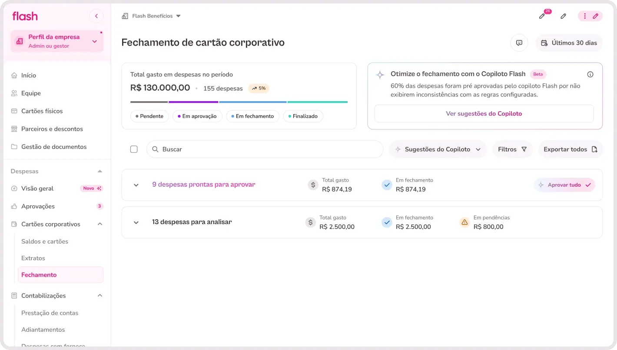Image resolution: width=617 pixels, height=350 pixels.
Task: Click the building icon next to Flash Benefícios
Action: click(x=125, y=16)
